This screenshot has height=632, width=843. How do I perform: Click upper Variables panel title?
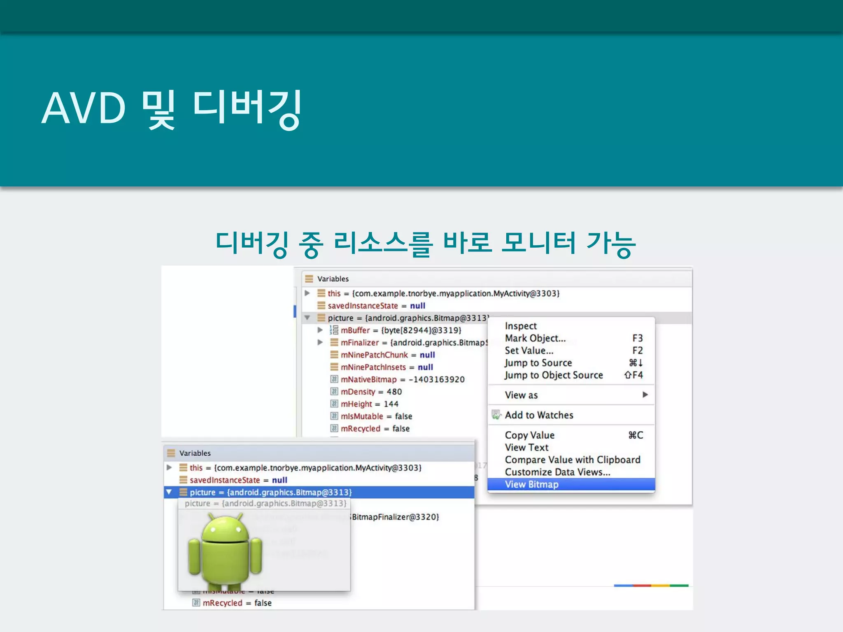pyautogui.click(x=333, y=279)
